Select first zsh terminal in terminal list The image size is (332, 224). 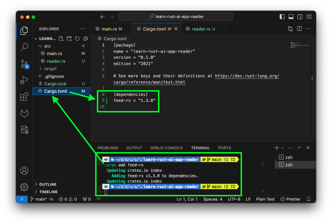[x=295, y=157]
